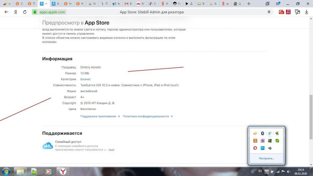313x176 pixels.
Task: Click the blue square icon beside the Opera tray icon
Action: pos(263,148)
